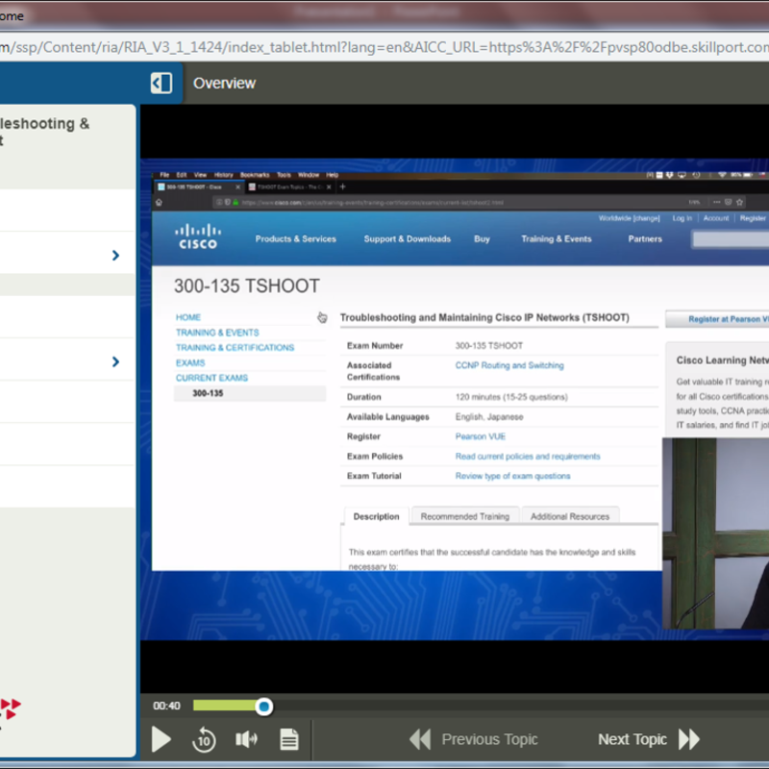Click the Log In link
769x769 pixels.
[682, 218]
